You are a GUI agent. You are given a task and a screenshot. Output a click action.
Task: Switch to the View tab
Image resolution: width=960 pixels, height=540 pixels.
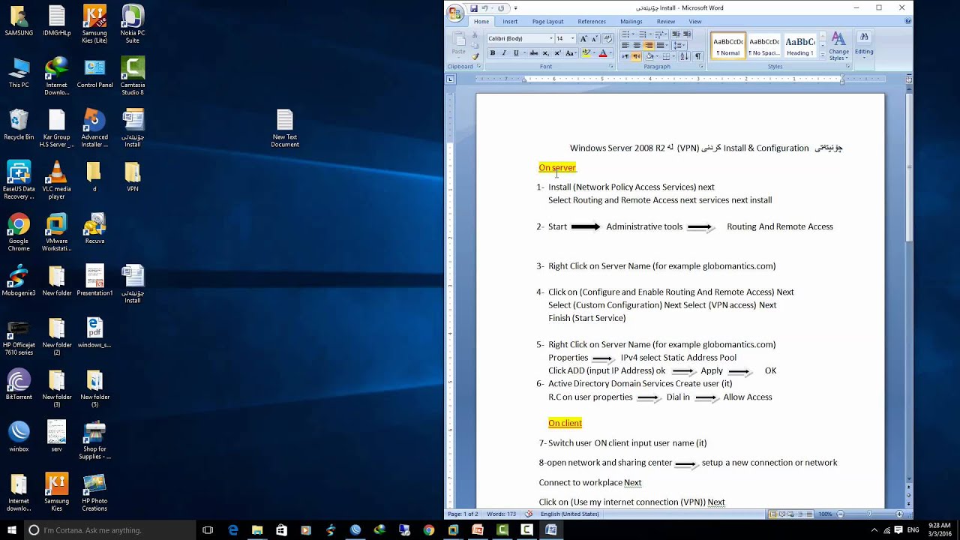click(695, 21)
